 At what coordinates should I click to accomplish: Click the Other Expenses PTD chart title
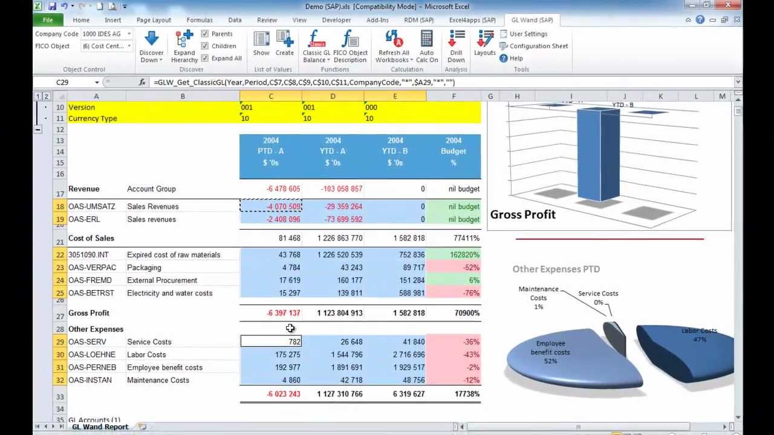click(x=556, y=269)
